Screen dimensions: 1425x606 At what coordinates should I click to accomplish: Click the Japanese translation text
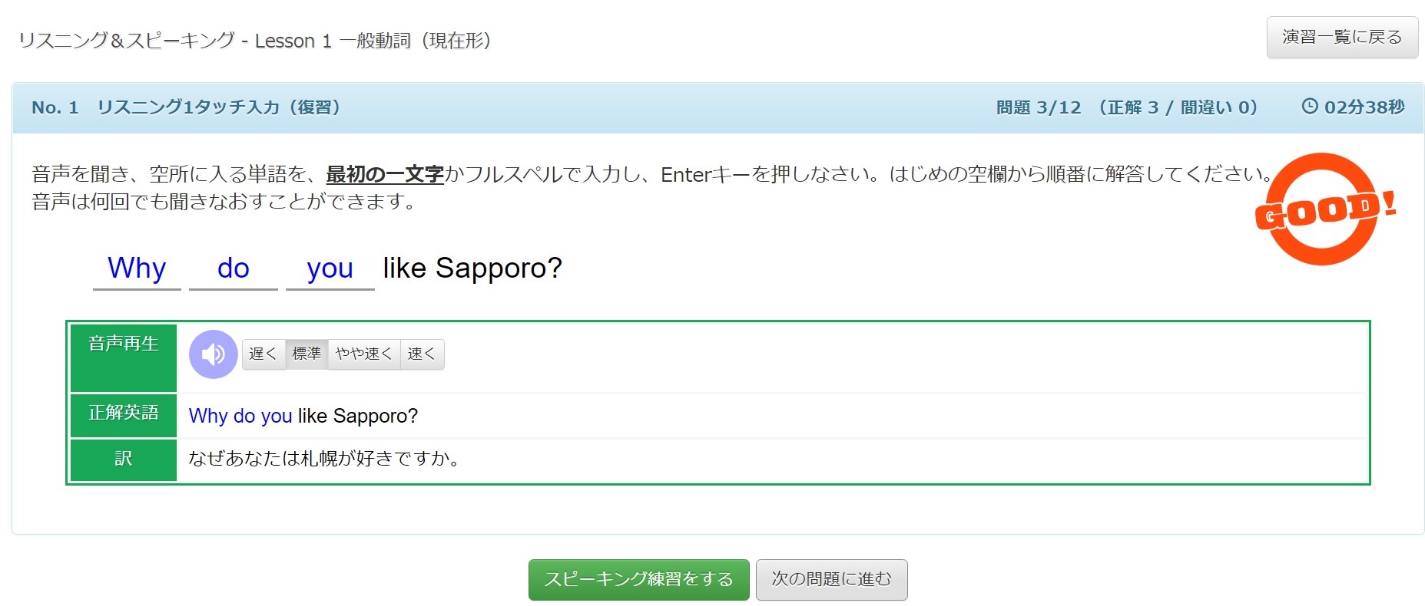point(324,459)
